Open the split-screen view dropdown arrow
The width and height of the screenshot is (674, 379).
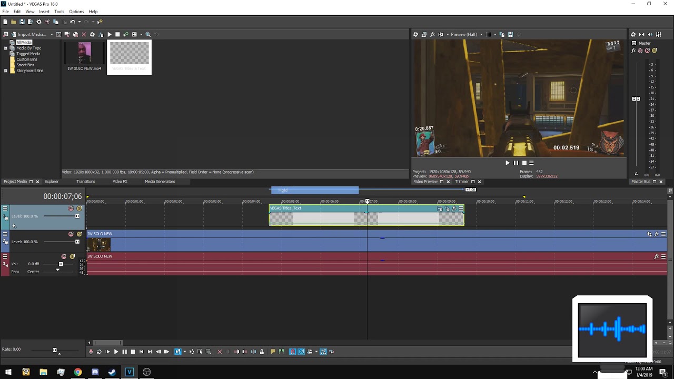point(448,34)
